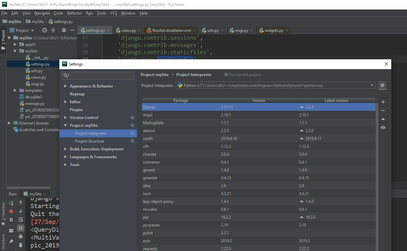407x251 pixels.
Task: Select the gevent package row
Action: pos(258,170)
